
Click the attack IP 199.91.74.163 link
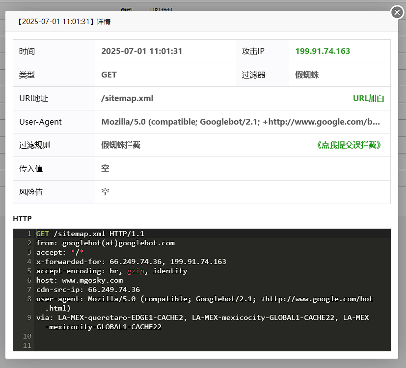pyautogui.click(x=323, y=51)
